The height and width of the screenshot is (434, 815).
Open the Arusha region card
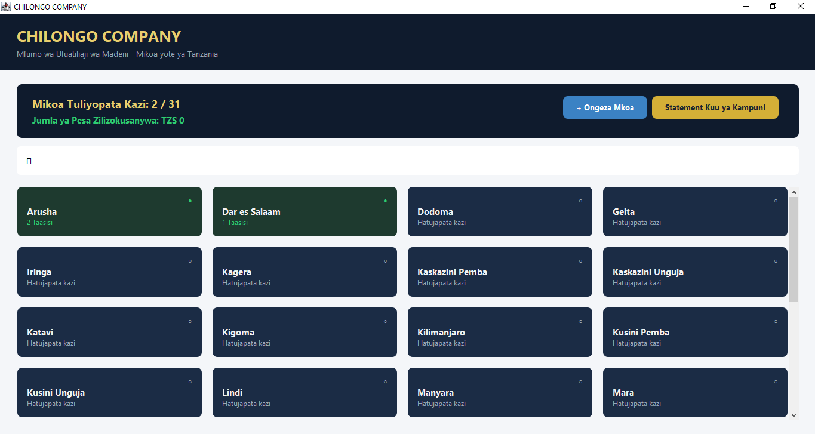pyautogui.click(x=109, y=211)
